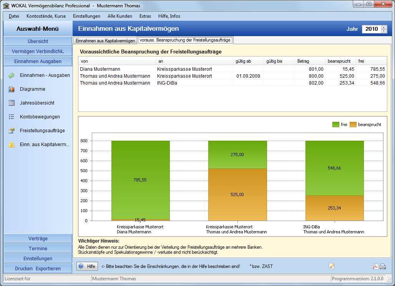Click the Jahr input field showing 2010

pos(372,29)
